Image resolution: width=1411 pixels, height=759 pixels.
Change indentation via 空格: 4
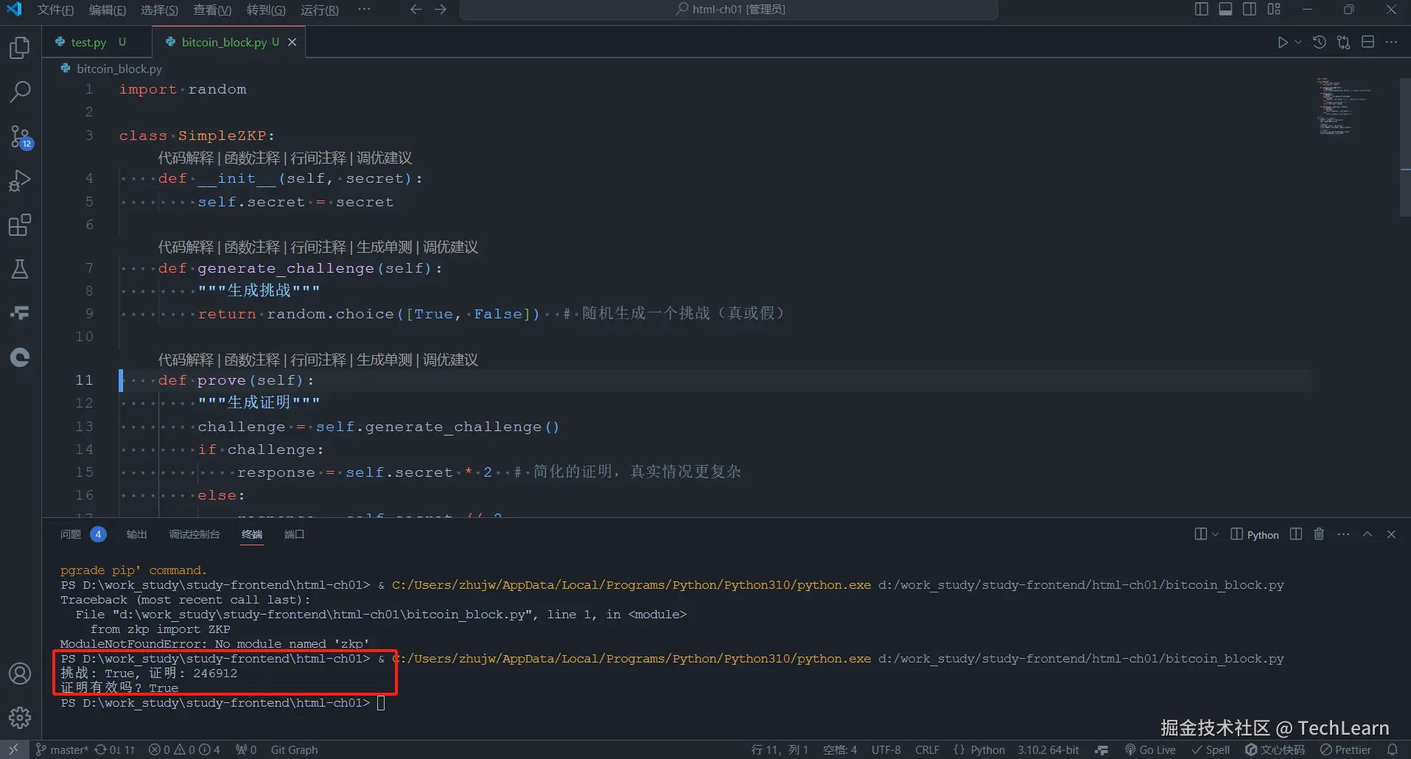click(840, 749)
